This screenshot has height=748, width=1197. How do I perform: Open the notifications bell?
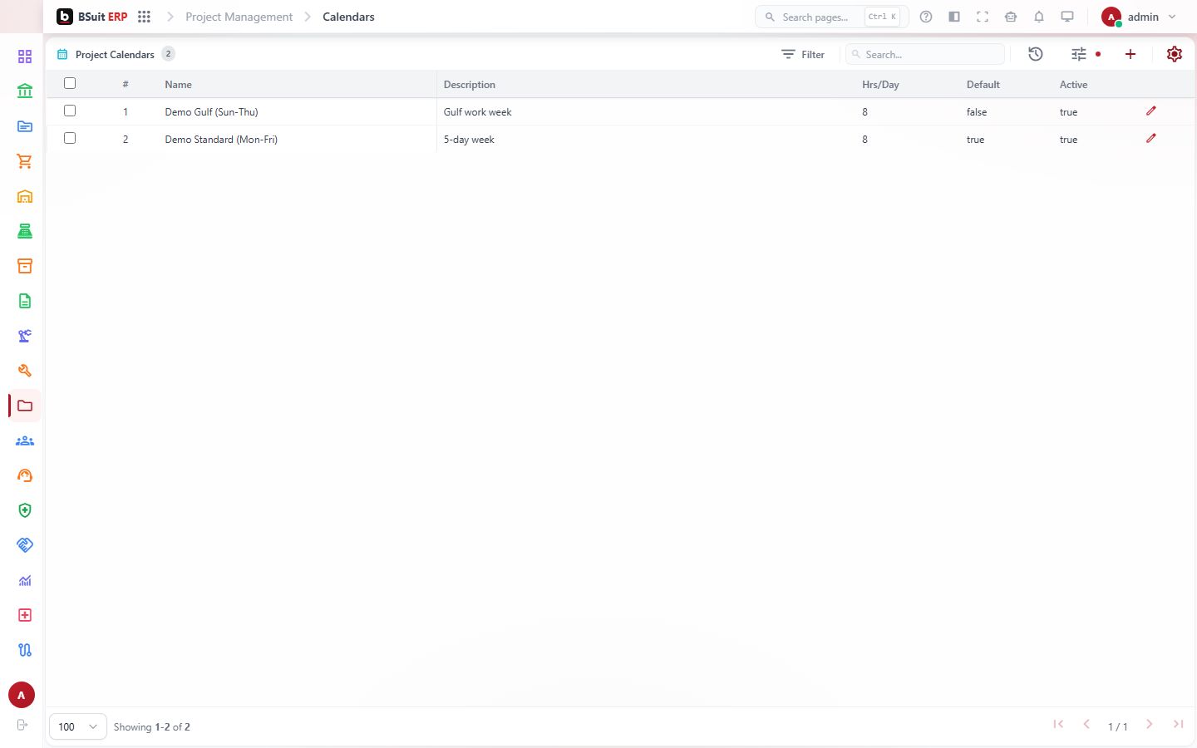1039,17
